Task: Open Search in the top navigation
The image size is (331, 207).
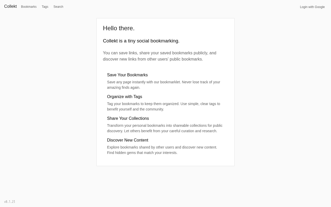Action: click(58, 7)
